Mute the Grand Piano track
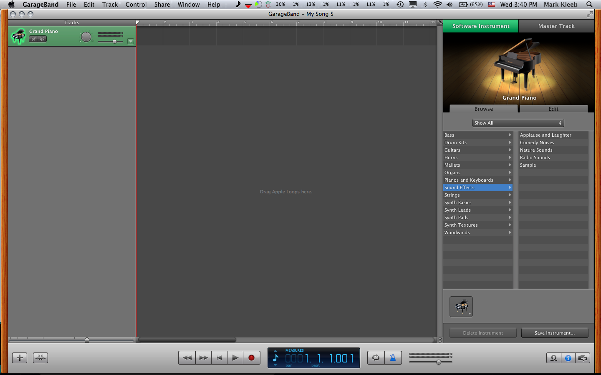Viewport: 601px width, 375px height. click(33, 39)
